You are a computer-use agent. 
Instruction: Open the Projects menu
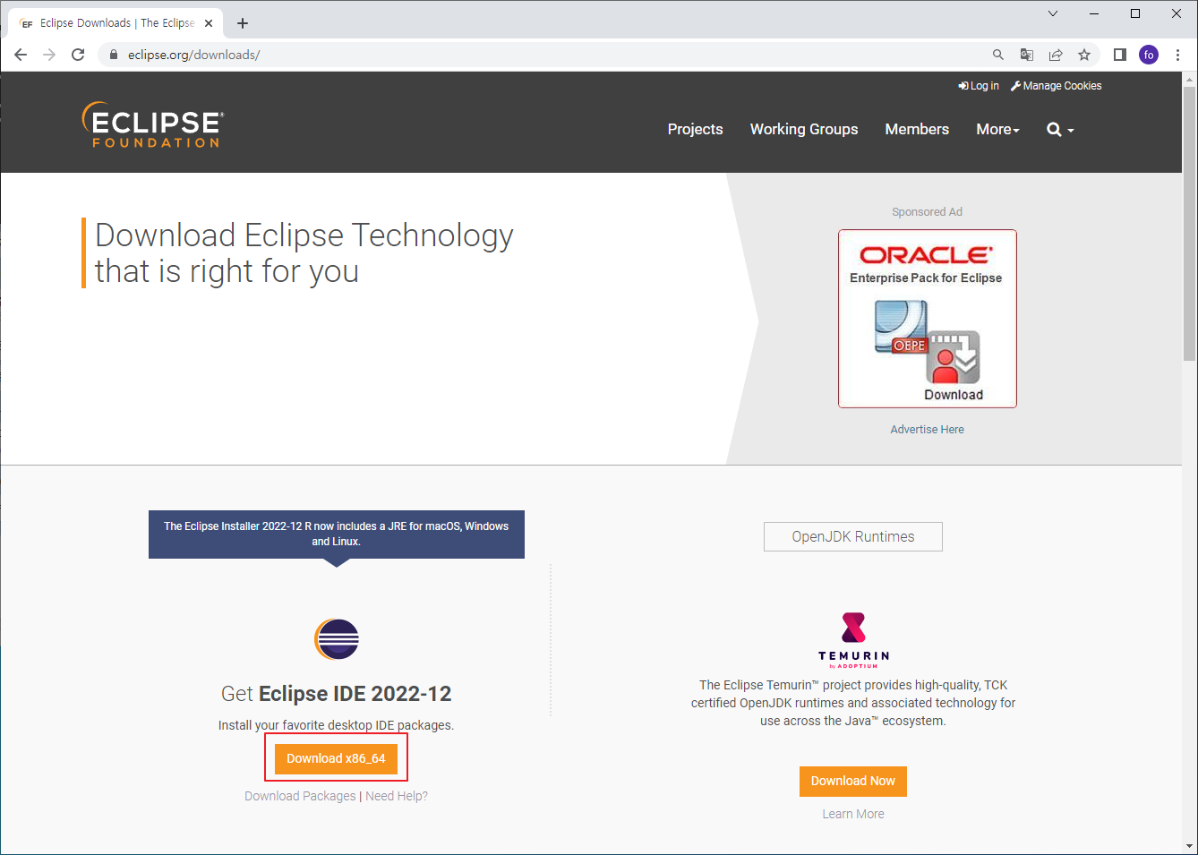[x=695, y=129]
